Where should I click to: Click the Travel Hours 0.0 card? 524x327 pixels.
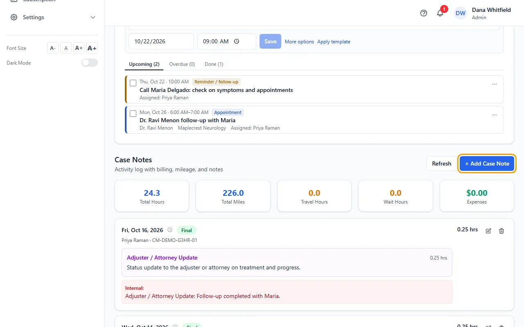[314, 196]
